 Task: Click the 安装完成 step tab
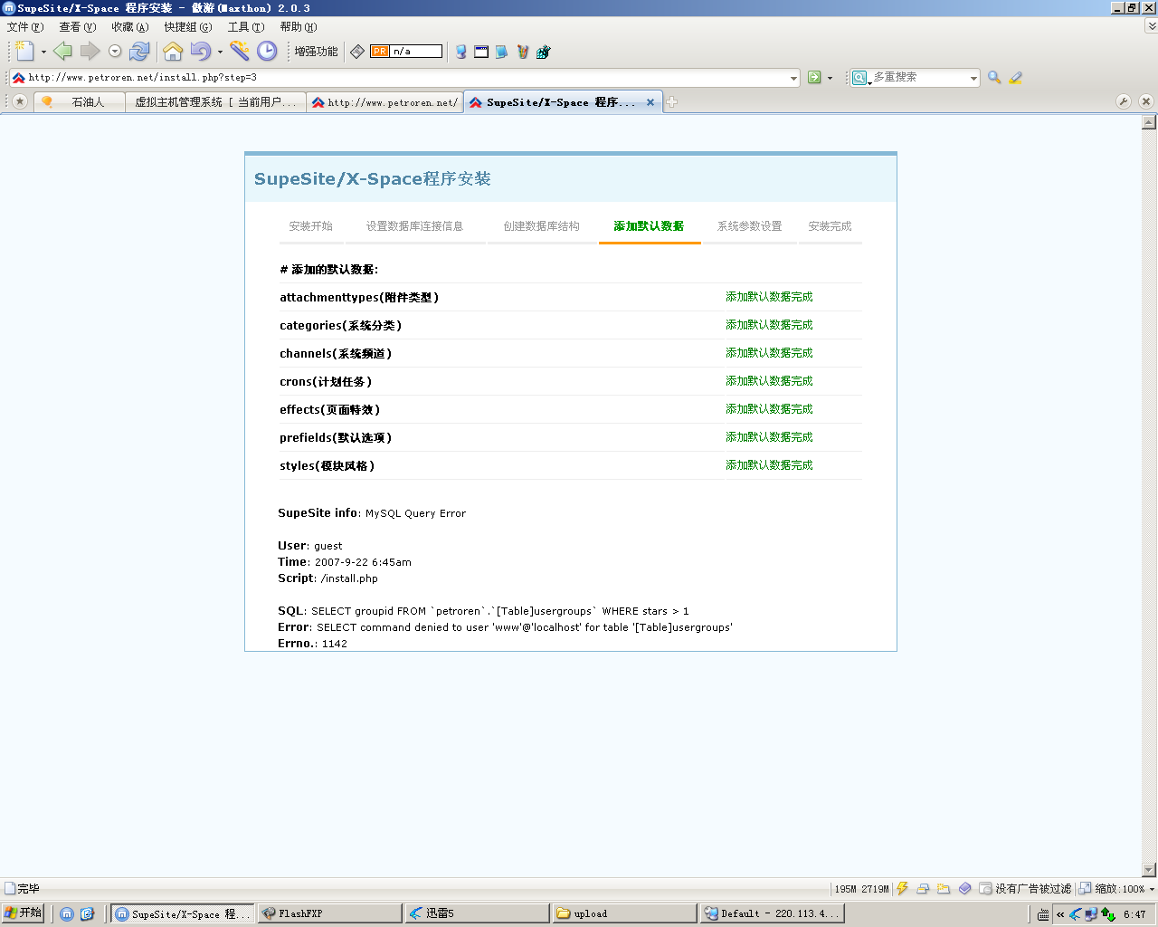click(x=830, y=226)
